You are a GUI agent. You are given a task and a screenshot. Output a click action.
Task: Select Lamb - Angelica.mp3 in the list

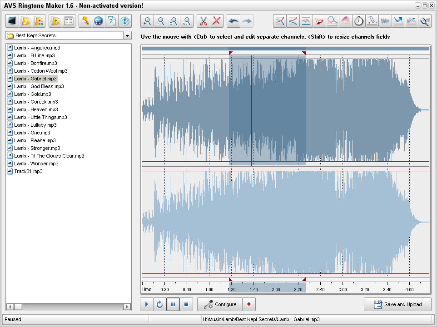click(x=37, y=48)
